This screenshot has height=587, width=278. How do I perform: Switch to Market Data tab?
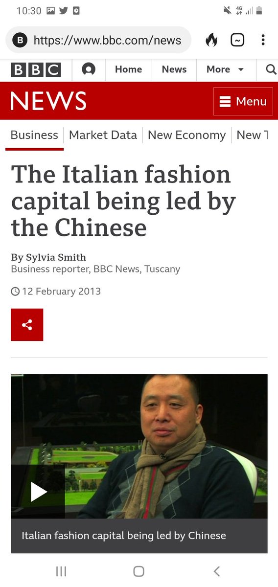pyautogui.click(x=103, y=135)
